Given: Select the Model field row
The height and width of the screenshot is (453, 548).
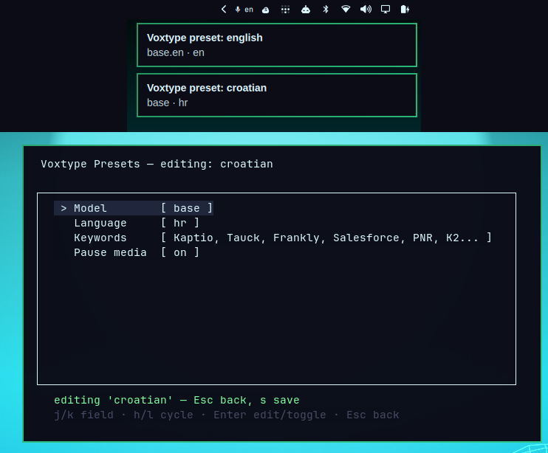Looking at the screenshot, I should click(134, 208).
